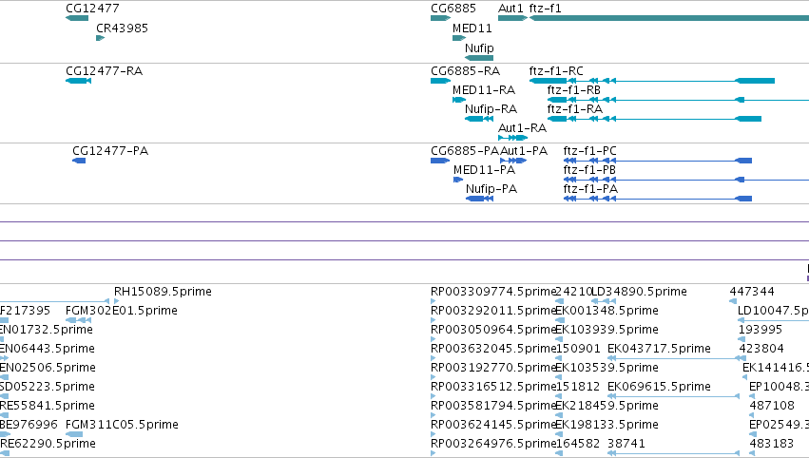Image resolution: width=809 pixels, height=458 pixels.
Task: Select the CG12477 gene feature
Action: coord(77,18)
